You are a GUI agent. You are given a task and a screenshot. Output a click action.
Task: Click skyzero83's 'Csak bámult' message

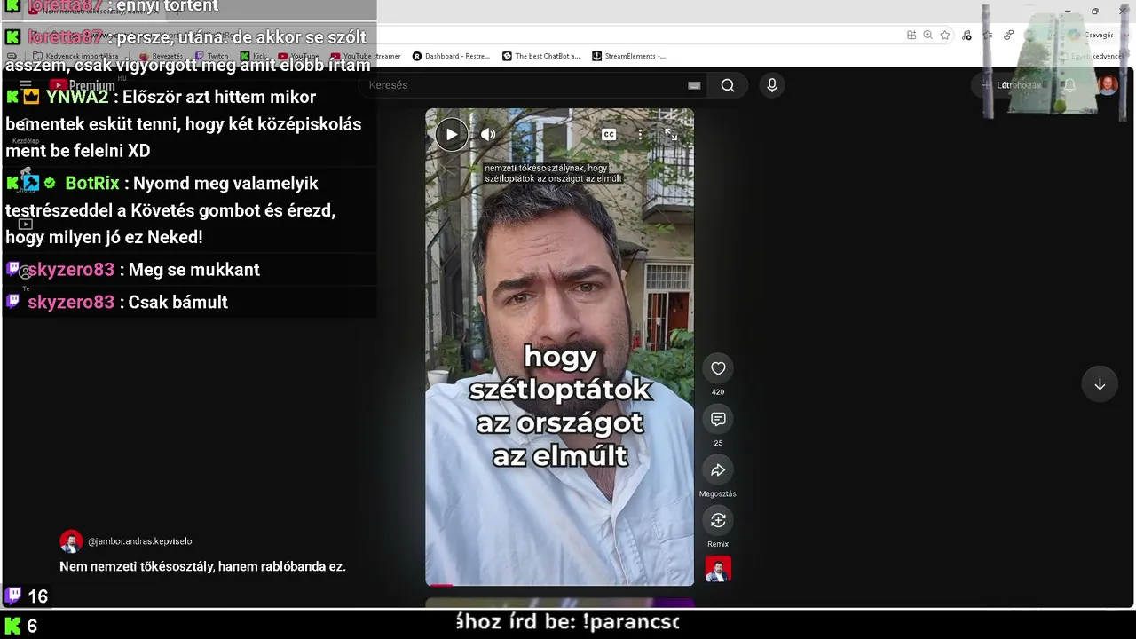tap(178, 303)
